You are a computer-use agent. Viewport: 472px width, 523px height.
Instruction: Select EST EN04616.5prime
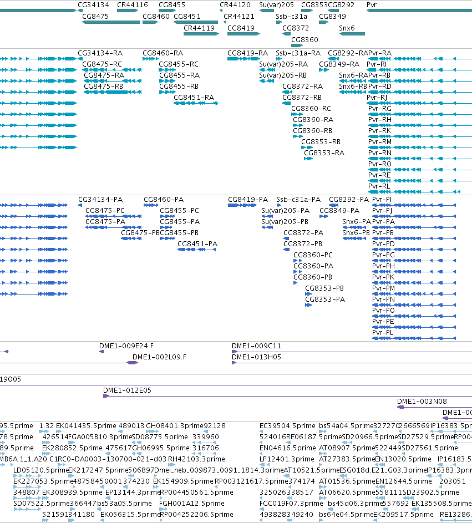pyautogui.click(x=288, y=448)
